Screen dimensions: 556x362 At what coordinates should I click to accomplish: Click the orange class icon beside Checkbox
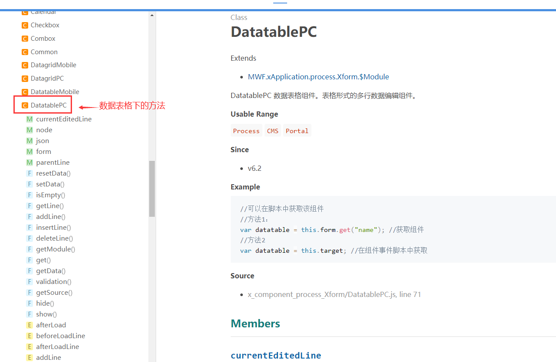click(25, 25)
